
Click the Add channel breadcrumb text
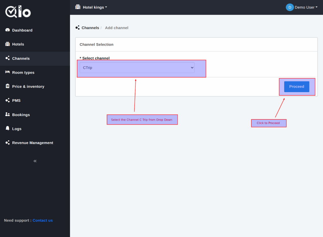[117, 28]
